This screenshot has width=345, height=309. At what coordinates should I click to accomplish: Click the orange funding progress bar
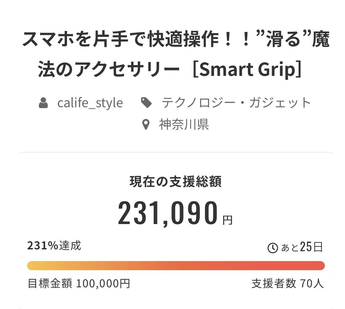[176, 265]
